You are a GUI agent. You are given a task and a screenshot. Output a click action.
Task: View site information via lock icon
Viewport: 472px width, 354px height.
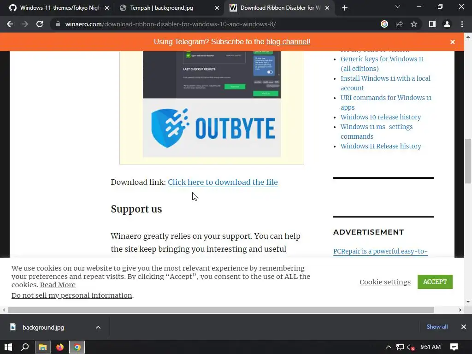(58, 24)
